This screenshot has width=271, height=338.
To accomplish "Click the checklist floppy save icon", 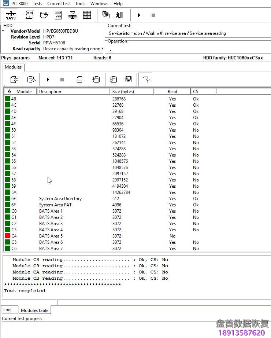I will click(129, 79).
